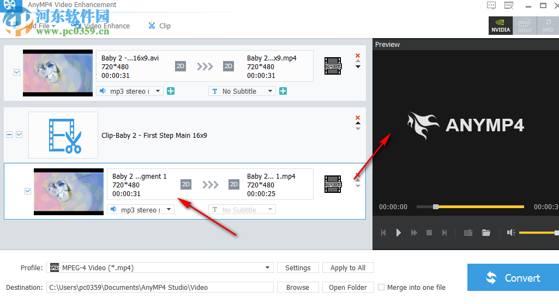The image size is (559, 304).
Task: Skip to previous in preview
Action: [383, 233]
